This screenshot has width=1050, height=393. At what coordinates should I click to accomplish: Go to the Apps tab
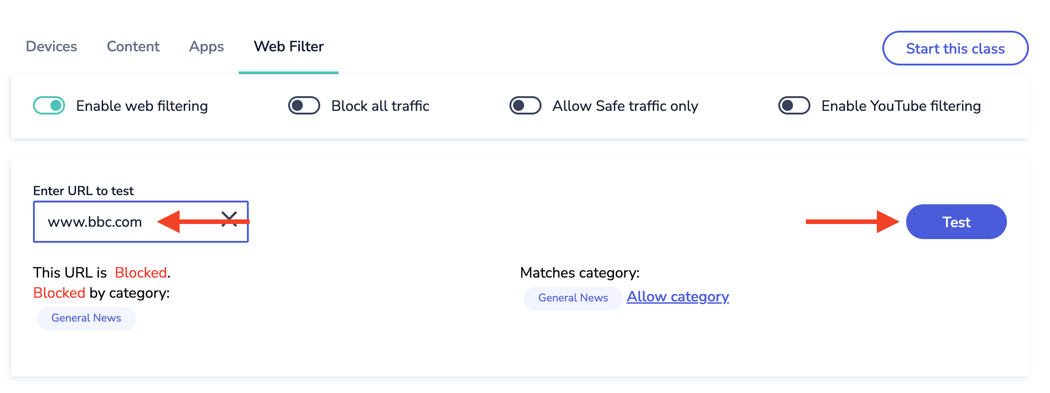(206, 47)
